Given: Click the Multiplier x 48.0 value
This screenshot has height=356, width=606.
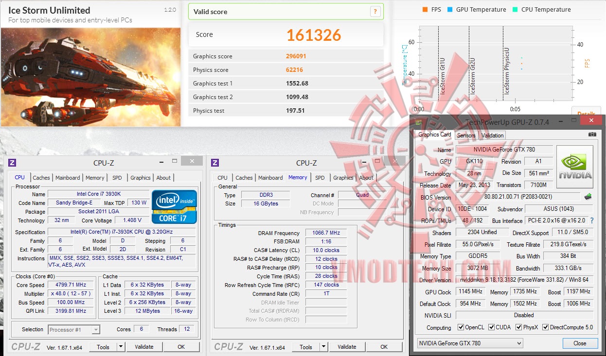Looking at the screenshot, I should pos(71,294).
